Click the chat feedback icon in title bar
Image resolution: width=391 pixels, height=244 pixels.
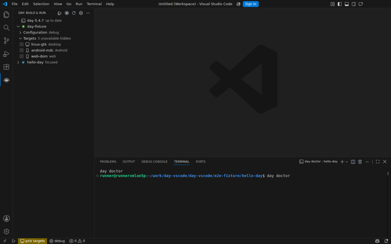click(x=361, y=4)
